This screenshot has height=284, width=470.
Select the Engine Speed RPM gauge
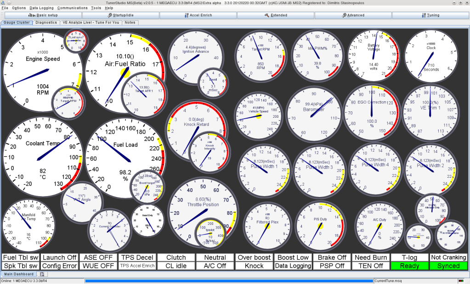[43, 72]
